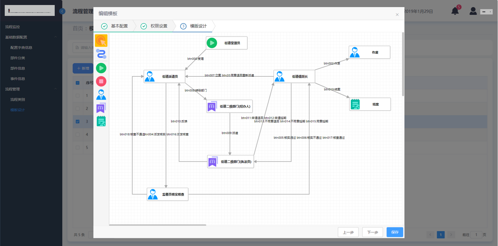
Task: Click the person icon on 街道派遣员 node
Action: pos(150,76)
